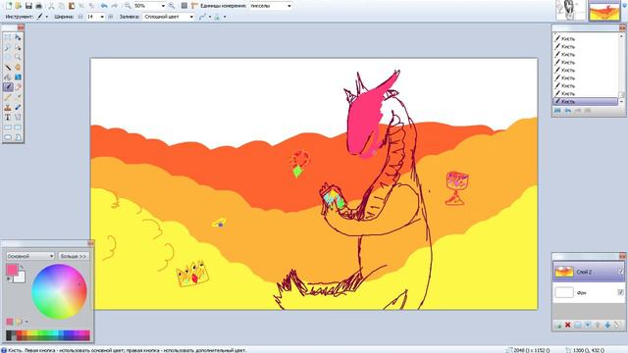Select the Rectangle shape tool
This screenshot has height=353, width=628.
click(8, 127)
